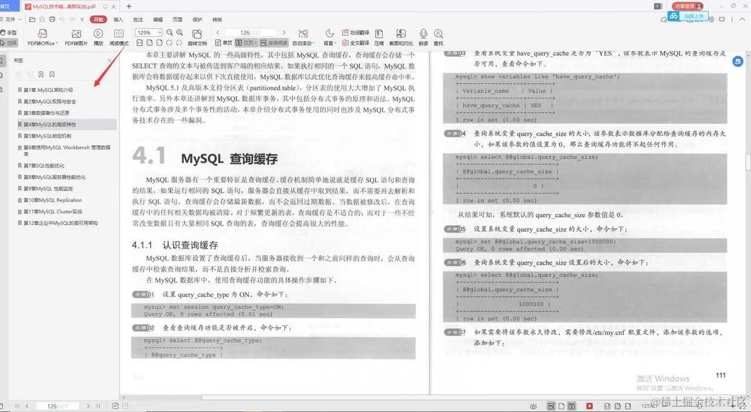Select bookmark 第4章MySQL的高级特性

(x=50, y=124)
